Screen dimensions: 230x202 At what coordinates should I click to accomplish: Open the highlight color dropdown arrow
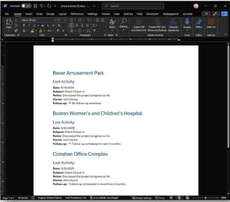36,31
